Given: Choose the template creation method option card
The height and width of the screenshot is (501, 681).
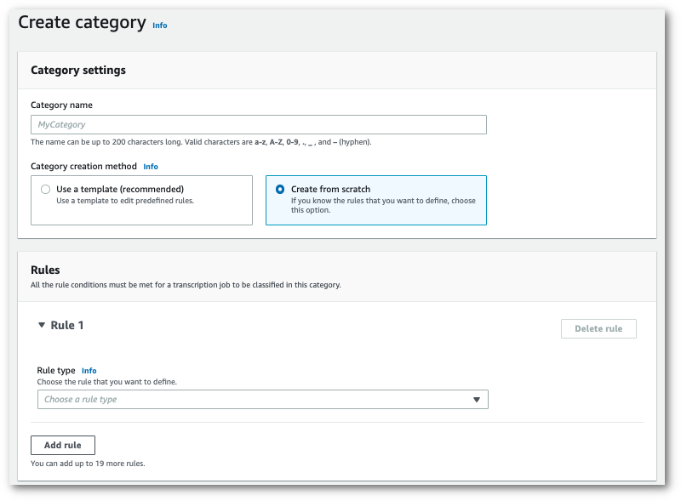Looking at the screenshot, I should click(x=141, y=200).
